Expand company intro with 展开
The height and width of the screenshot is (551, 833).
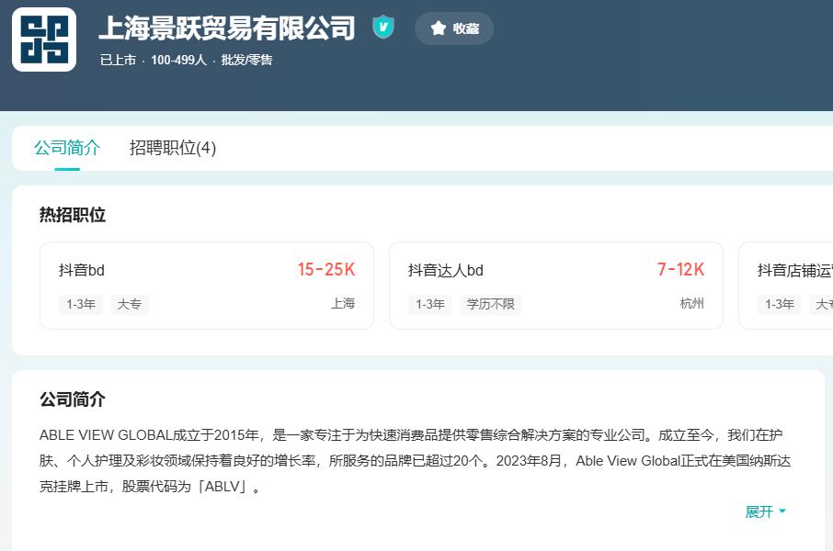pyautogui.click(x=765, y=512)
